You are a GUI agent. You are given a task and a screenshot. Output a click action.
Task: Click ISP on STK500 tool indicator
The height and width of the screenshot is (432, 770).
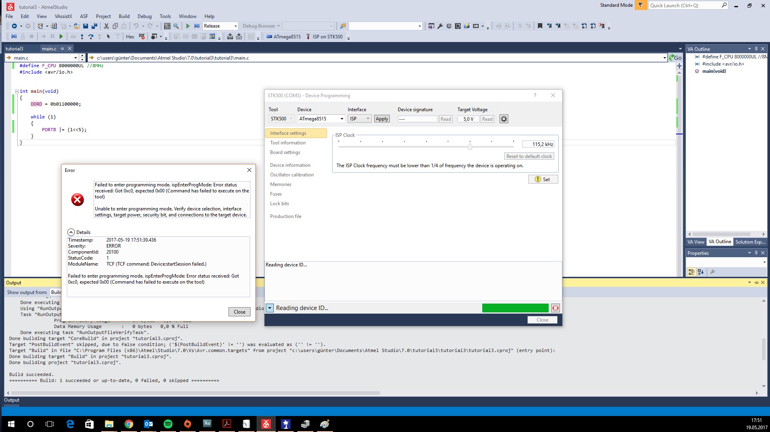[324, 36]
